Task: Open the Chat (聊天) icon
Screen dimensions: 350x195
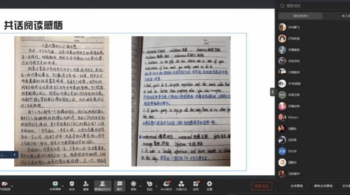Action: (119, 184)
